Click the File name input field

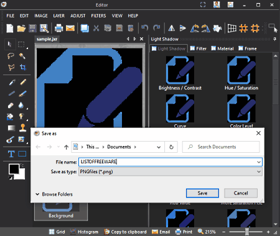pyautogui.click(x=170, y=162)
